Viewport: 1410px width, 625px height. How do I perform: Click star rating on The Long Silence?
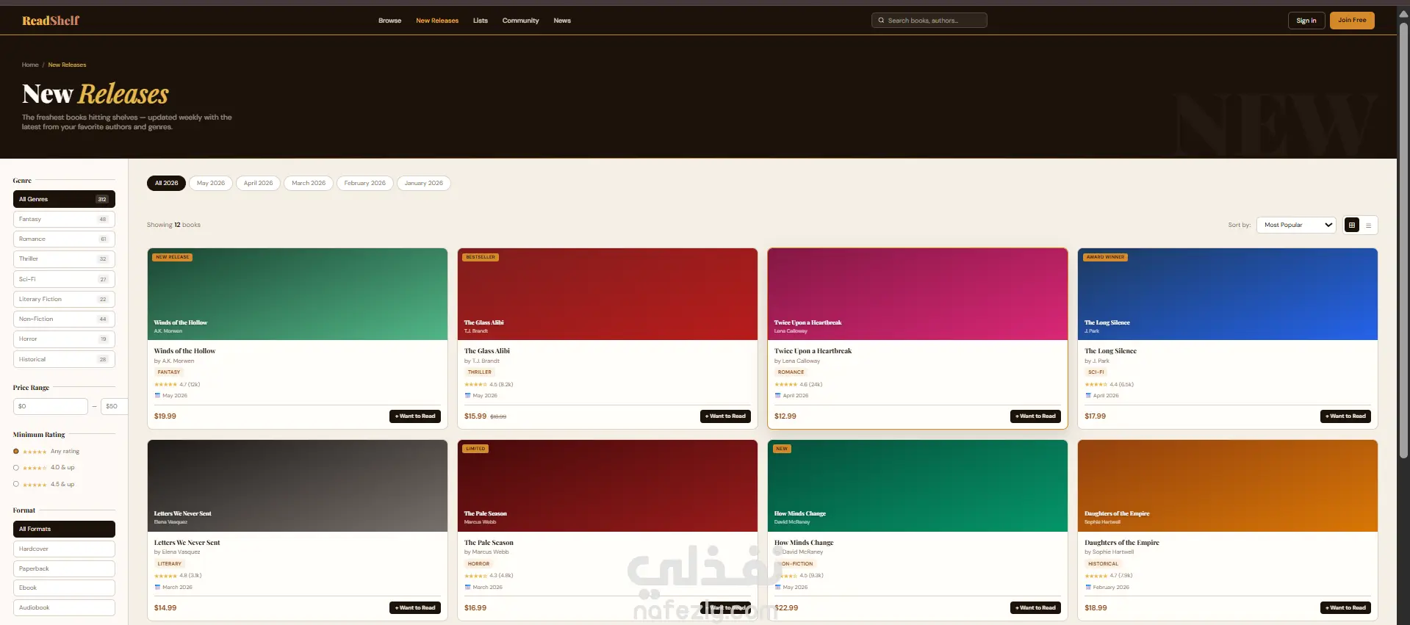(x=1096, y=385)
